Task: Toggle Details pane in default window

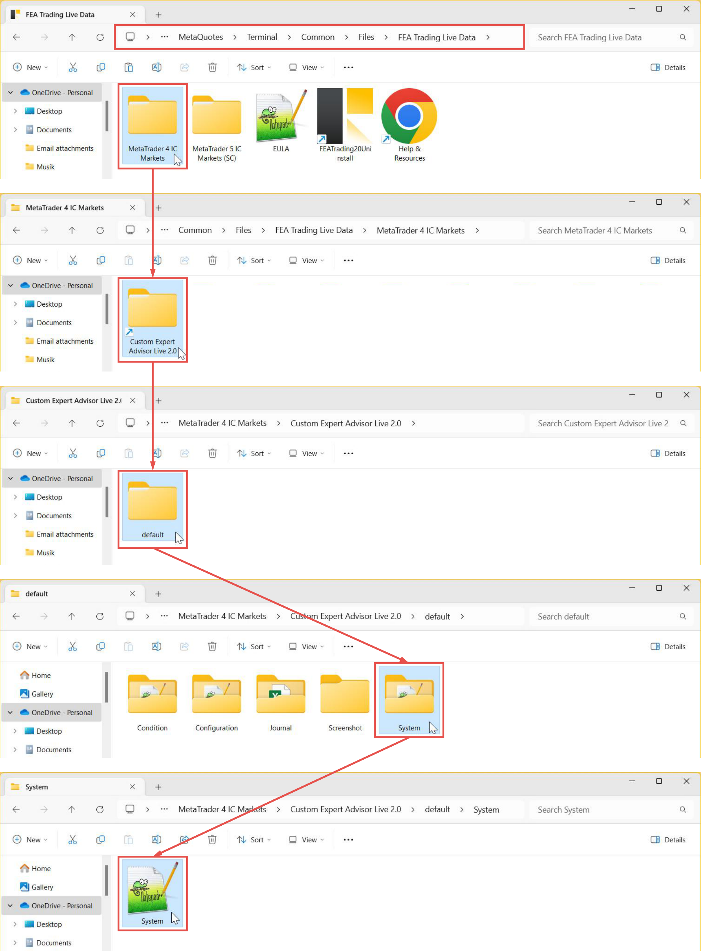Action: pyautogui.click(x=668, y=647)
